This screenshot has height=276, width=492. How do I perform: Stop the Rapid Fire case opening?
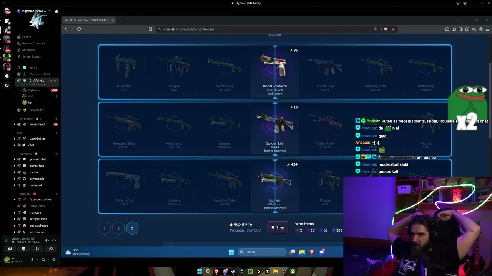[278, 227]
